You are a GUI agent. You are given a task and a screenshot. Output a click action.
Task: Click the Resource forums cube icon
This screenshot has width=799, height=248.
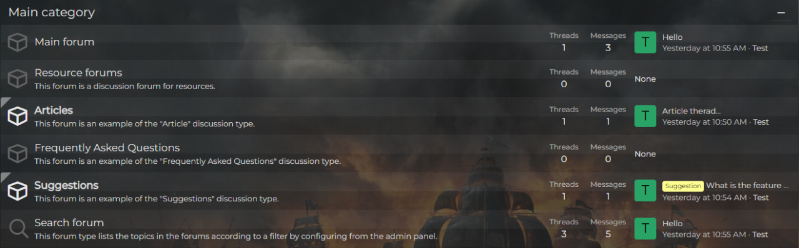pyautogui.click(x=17, y=79)
